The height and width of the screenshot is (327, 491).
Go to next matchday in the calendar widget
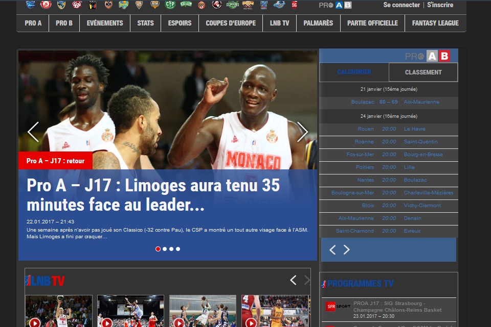pos(346,249)
